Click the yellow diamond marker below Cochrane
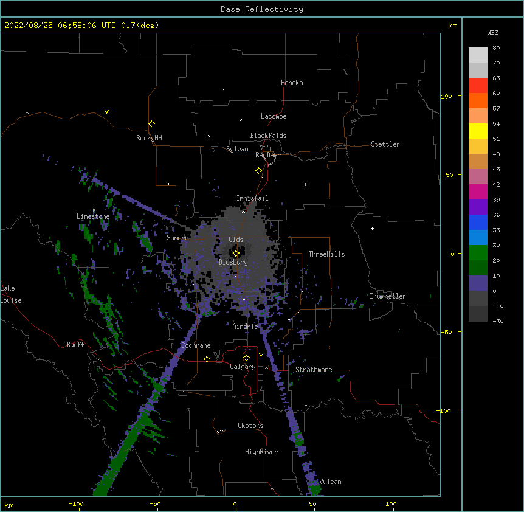 coord(207,359)
